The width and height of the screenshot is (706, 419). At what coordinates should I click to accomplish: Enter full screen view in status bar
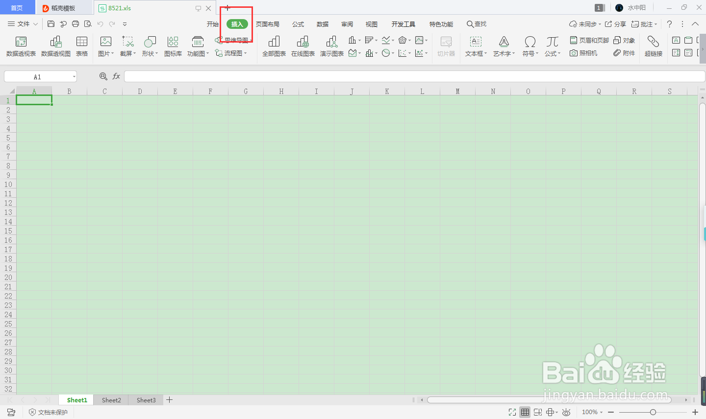pos(512,412)
